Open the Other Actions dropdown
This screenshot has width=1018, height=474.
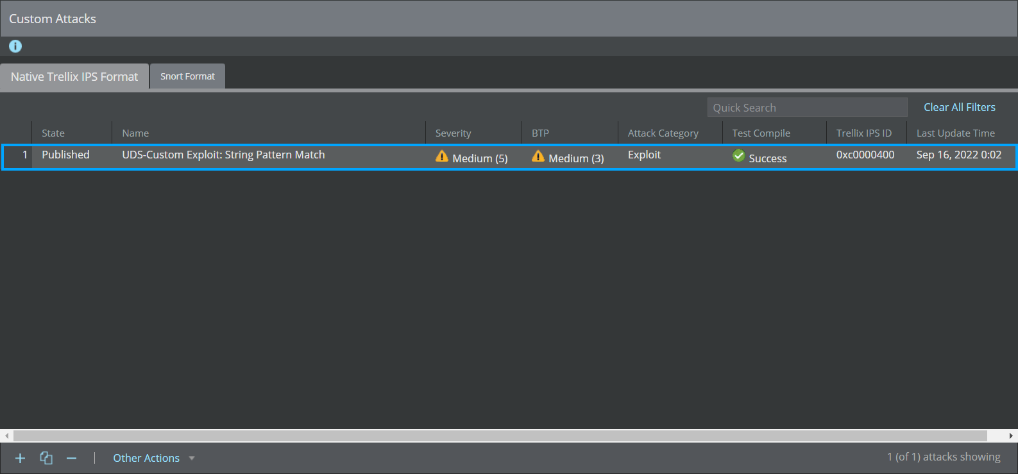coord(154,458)
